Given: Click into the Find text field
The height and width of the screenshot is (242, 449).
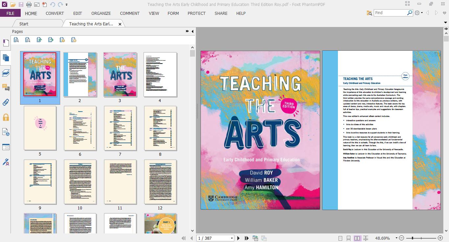Looking at the screenshot, I should [390, 13].
